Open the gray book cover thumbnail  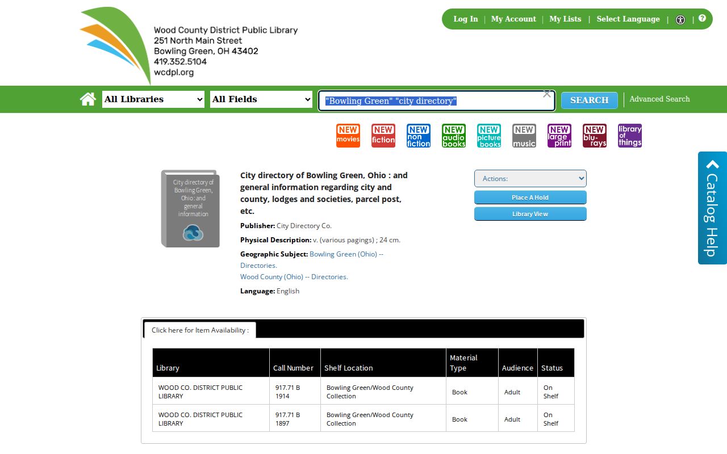click(x=190, y=208)
